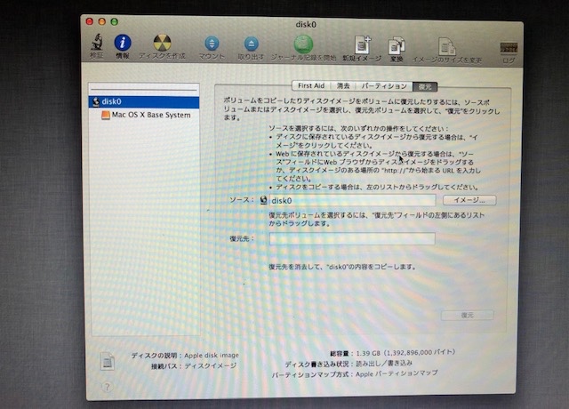Select disk0 in the sidebar list
569x409 pixels.
tap(144, 101)
